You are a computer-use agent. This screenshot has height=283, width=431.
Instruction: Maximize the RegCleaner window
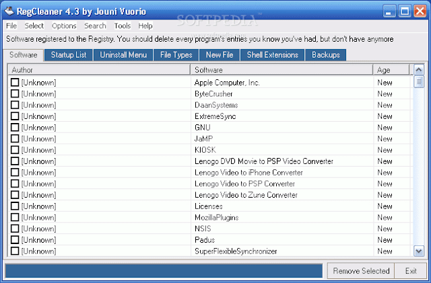(405, 11)
